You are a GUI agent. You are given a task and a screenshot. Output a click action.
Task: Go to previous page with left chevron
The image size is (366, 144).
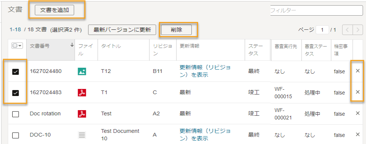347,30
